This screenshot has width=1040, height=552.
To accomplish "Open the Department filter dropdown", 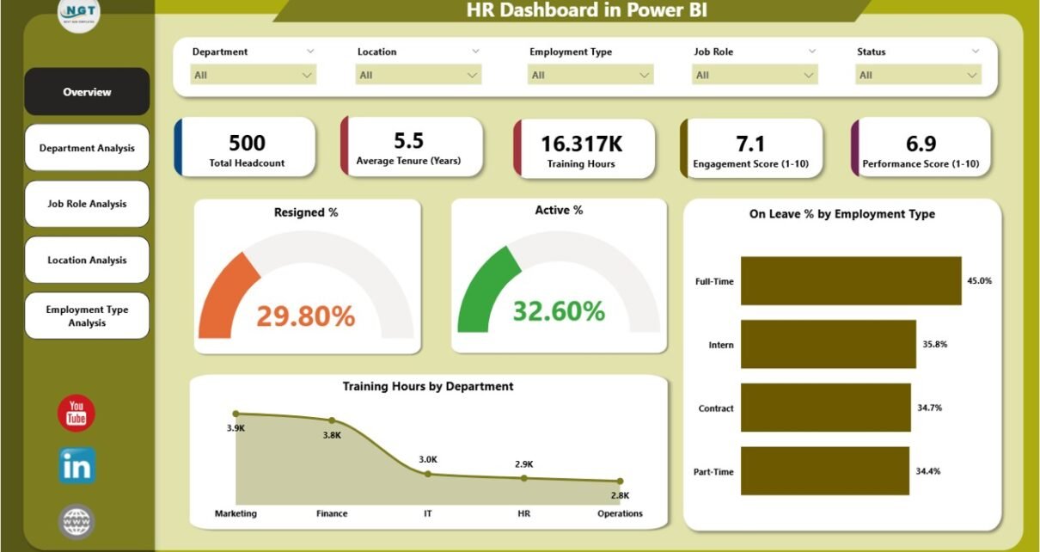I will click(253, 75).
